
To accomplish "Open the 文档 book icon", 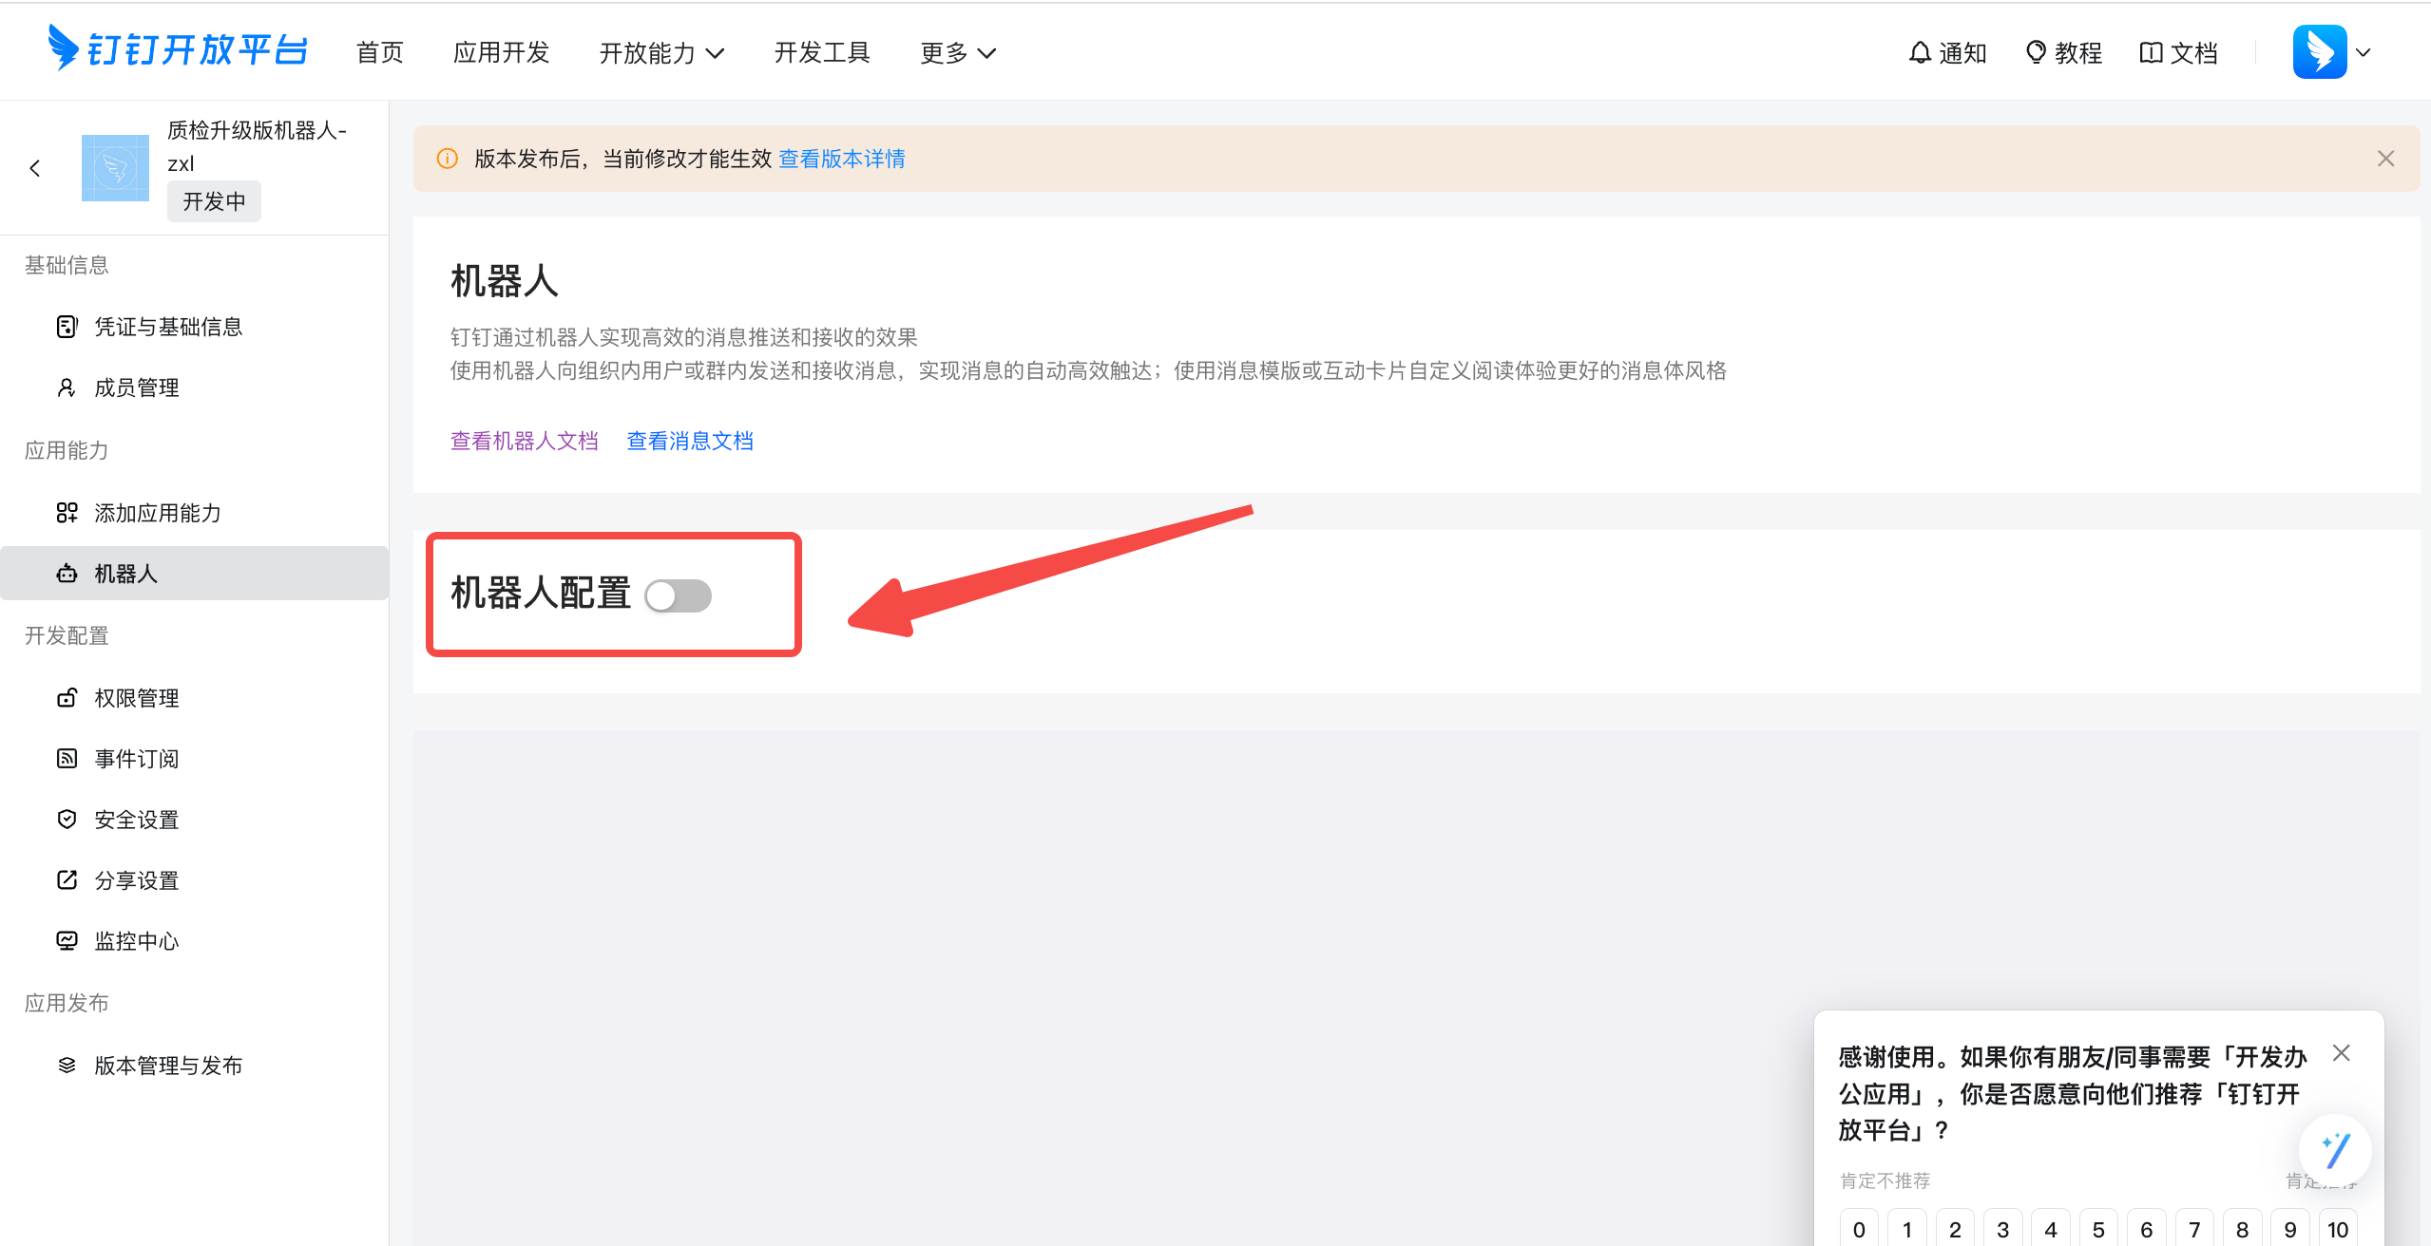I will (2151, 53).
